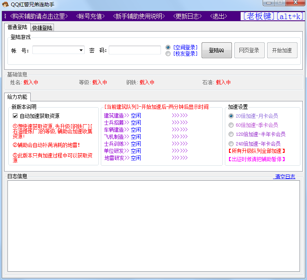
Task: Open the <更新日志> menu
Action: coord(188,16)
